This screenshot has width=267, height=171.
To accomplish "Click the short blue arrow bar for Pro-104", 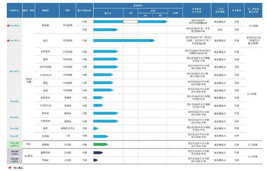I will 96,128.
